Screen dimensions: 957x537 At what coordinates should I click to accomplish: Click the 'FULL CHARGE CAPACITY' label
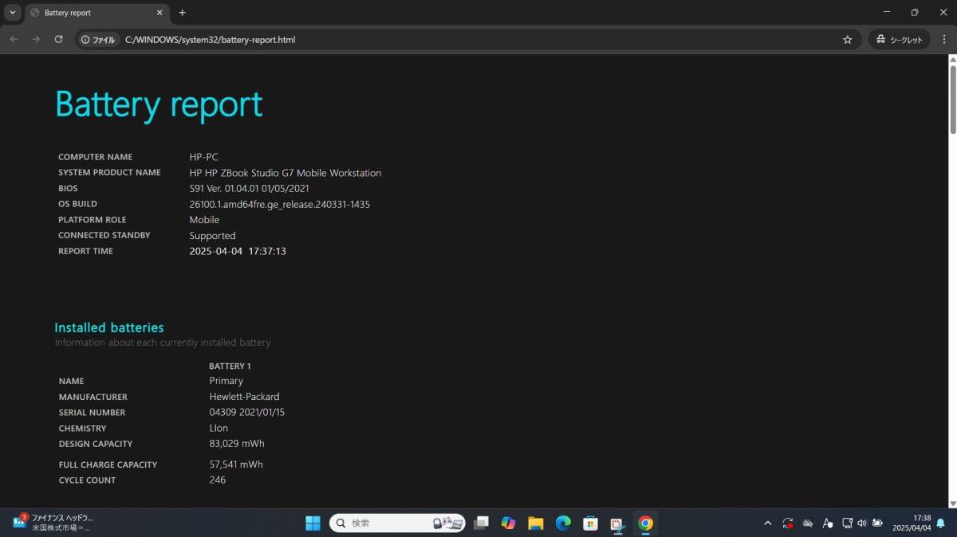[108, 464]
